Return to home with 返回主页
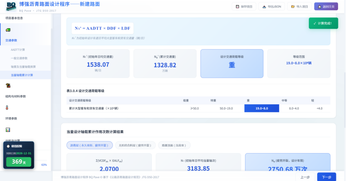The height and width of the screenshot is (181, 346). 326,7
